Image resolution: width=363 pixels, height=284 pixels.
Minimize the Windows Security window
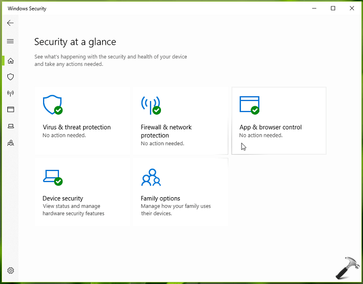(x=314, y=8)
